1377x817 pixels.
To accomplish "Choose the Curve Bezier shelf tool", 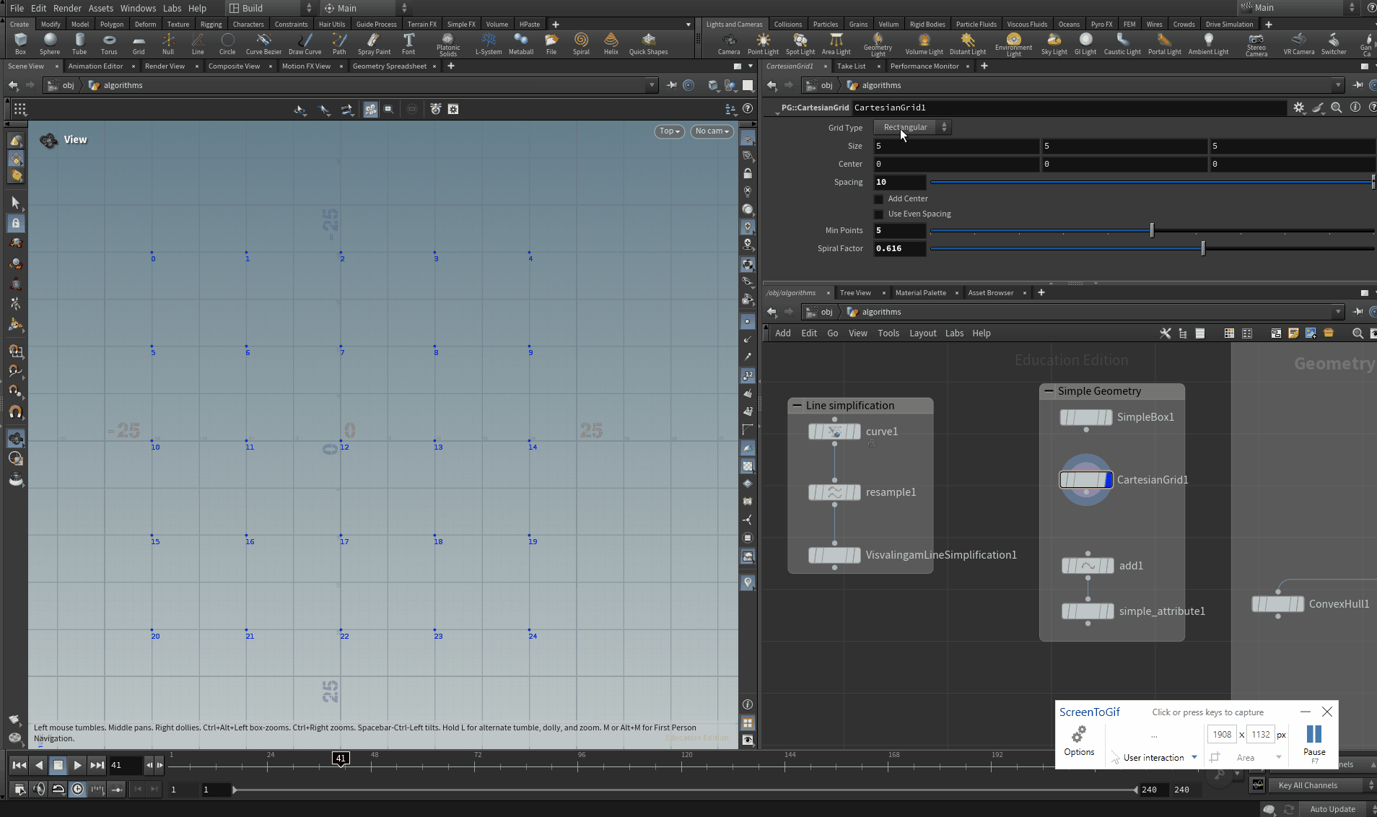I will [263, 43].
